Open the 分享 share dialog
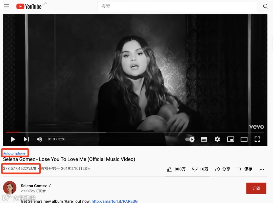The width and height of the screenshot is (273, 203). coord(222,169)
